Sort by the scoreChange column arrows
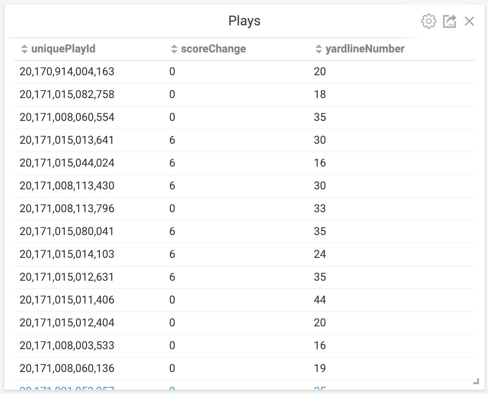The image size is (488, 394). 174,49
